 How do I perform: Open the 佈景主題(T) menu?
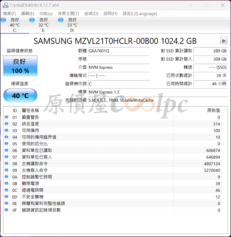pos(68,14)
